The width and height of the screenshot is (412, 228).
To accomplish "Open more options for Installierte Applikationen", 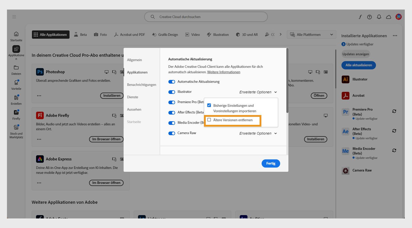I will point(395,36).
